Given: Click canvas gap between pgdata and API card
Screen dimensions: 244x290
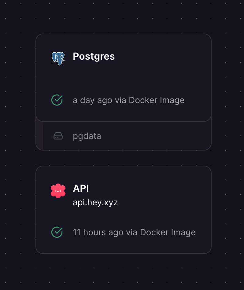Looking at the screenshot, I should [x=122, y=158].
